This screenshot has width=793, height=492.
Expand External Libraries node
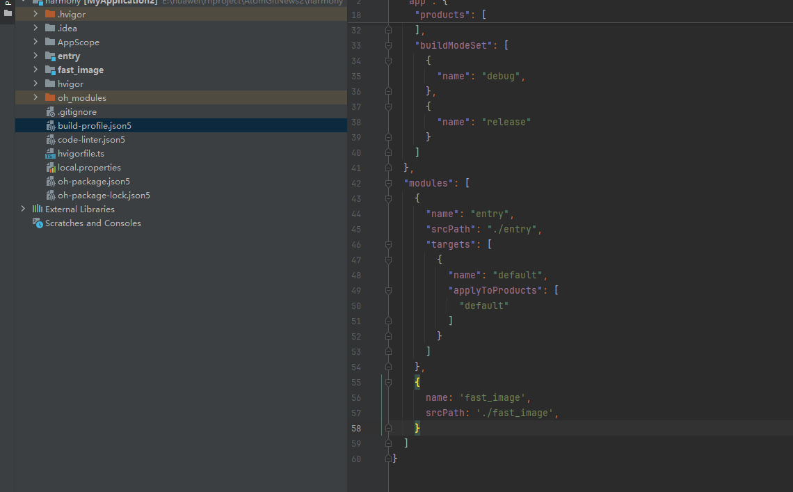click(23, 209)
